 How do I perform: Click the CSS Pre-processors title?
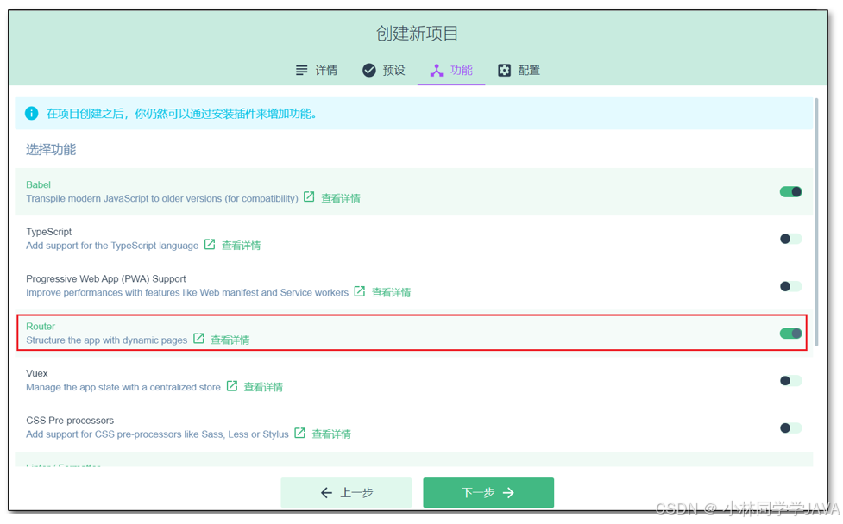click(70, 421)
